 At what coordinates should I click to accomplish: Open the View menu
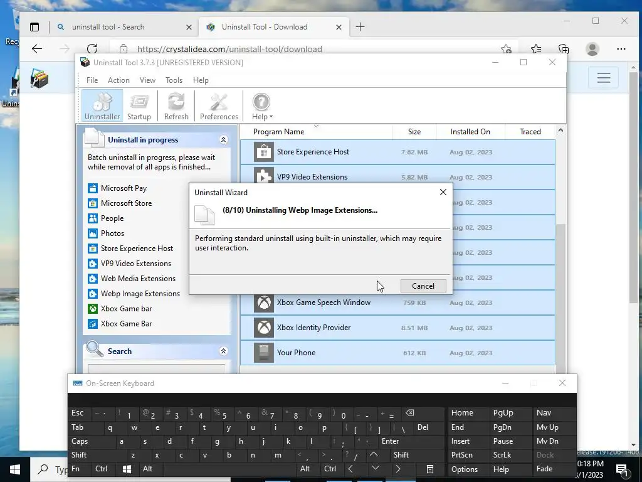147,80
